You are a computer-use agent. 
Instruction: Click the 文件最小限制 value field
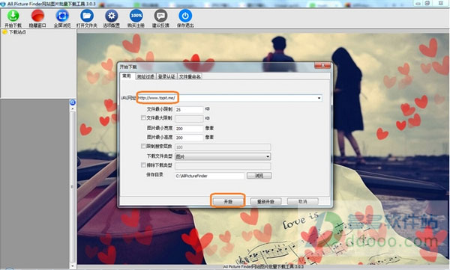pos(189,109)
